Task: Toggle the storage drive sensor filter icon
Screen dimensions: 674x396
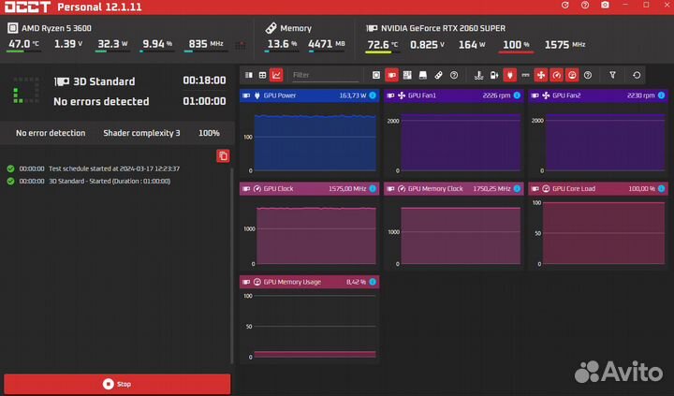Action: 423,75
